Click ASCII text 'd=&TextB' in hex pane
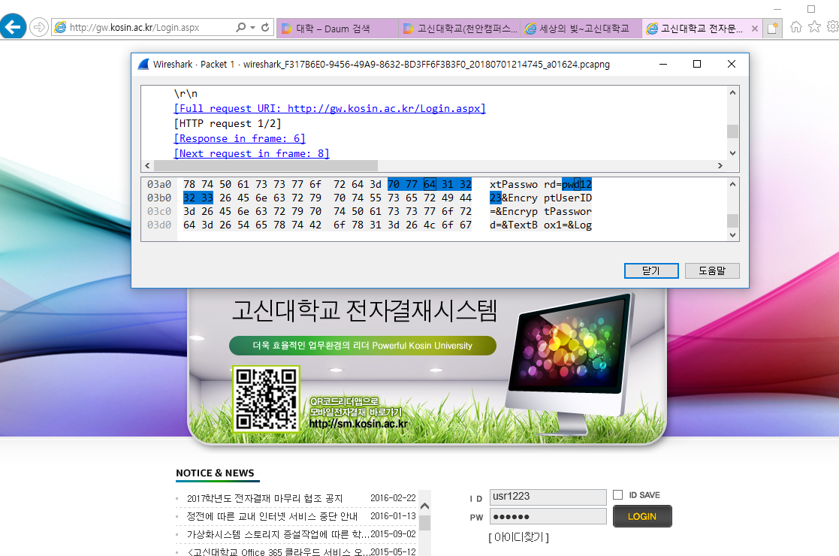Image resolution: width=839 pixels, height=556 pixels. pyautogui.click(x=514, y=225)
